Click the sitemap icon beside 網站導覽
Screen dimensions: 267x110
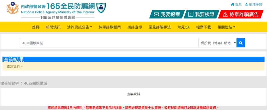point(246,4)
